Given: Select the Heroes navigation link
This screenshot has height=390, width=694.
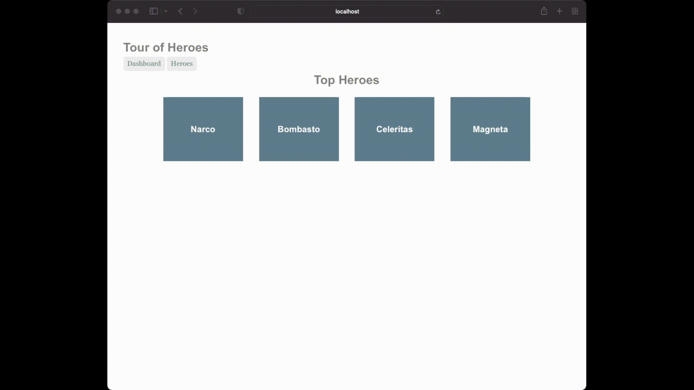Looking at the screenshot, I should click(181, 63).
